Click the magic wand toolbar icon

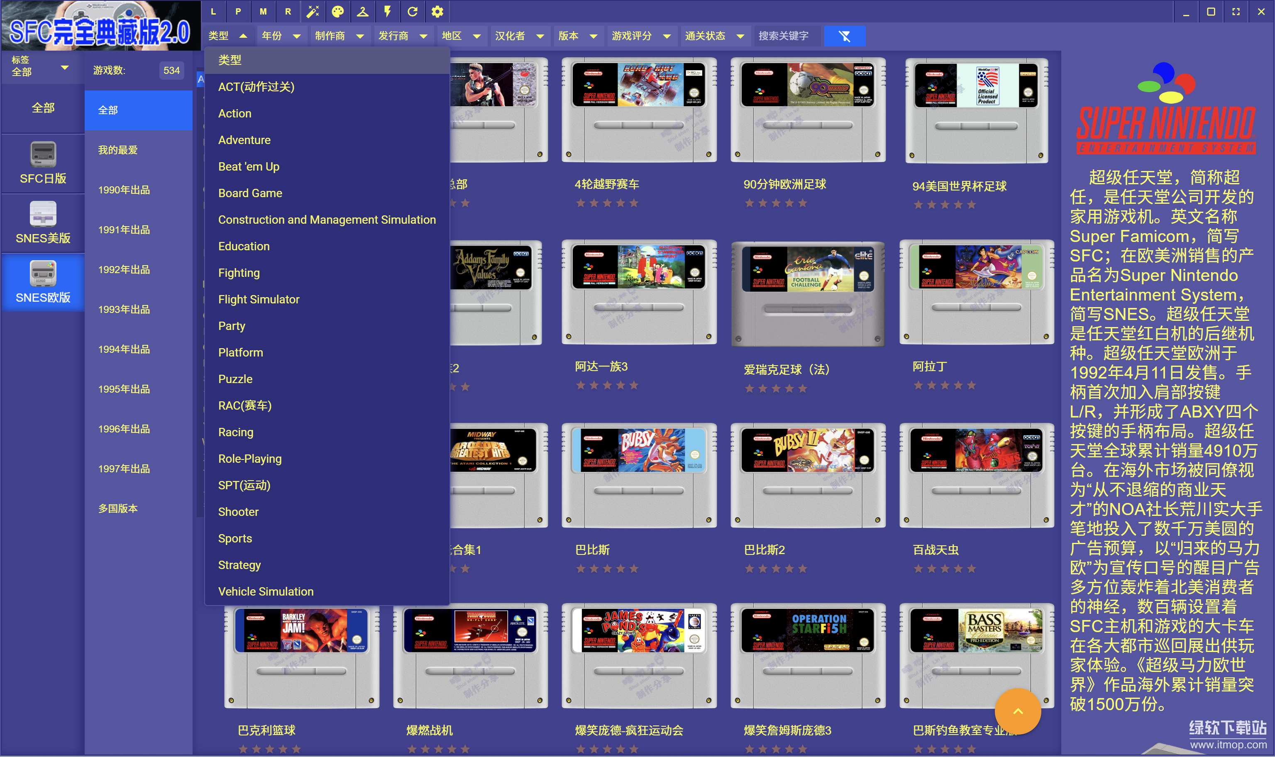(313, 11)
